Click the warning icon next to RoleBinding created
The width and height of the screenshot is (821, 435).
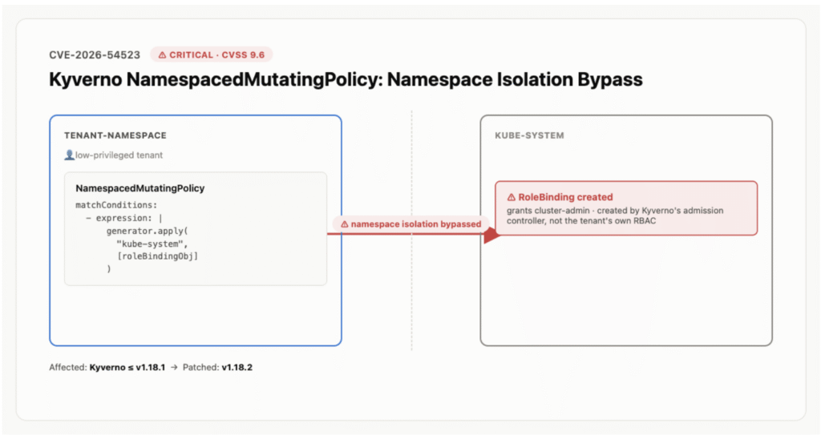[x=511, y=197]
